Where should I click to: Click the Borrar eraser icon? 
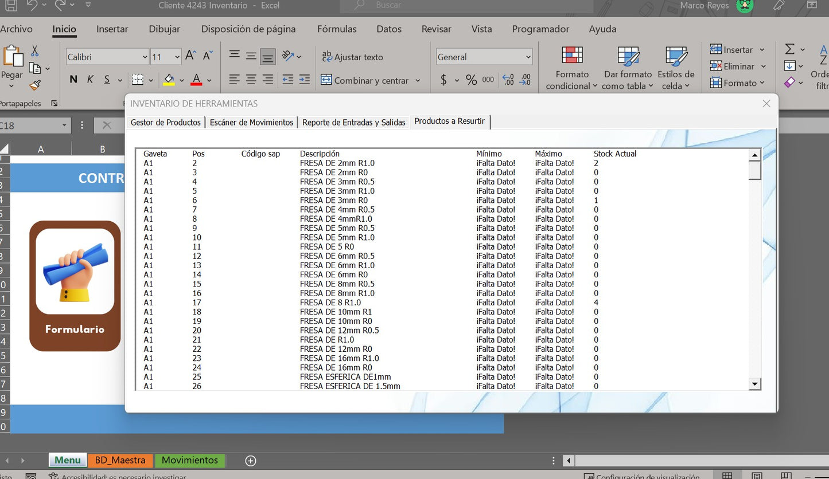pyautogui.click(x=790, y=83)
